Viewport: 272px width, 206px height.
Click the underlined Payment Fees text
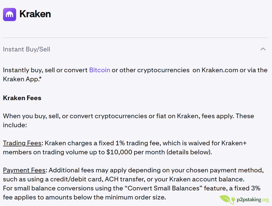[24, 170]
